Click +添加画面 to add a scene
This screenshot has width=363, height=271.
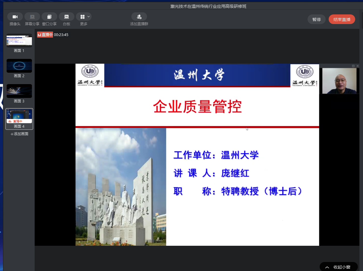point(19,134)
